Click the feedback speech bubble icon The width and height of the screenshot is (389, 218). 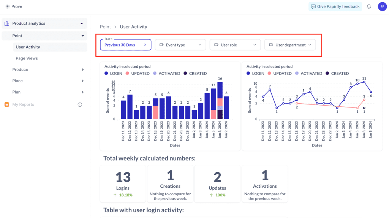(313, 7)
